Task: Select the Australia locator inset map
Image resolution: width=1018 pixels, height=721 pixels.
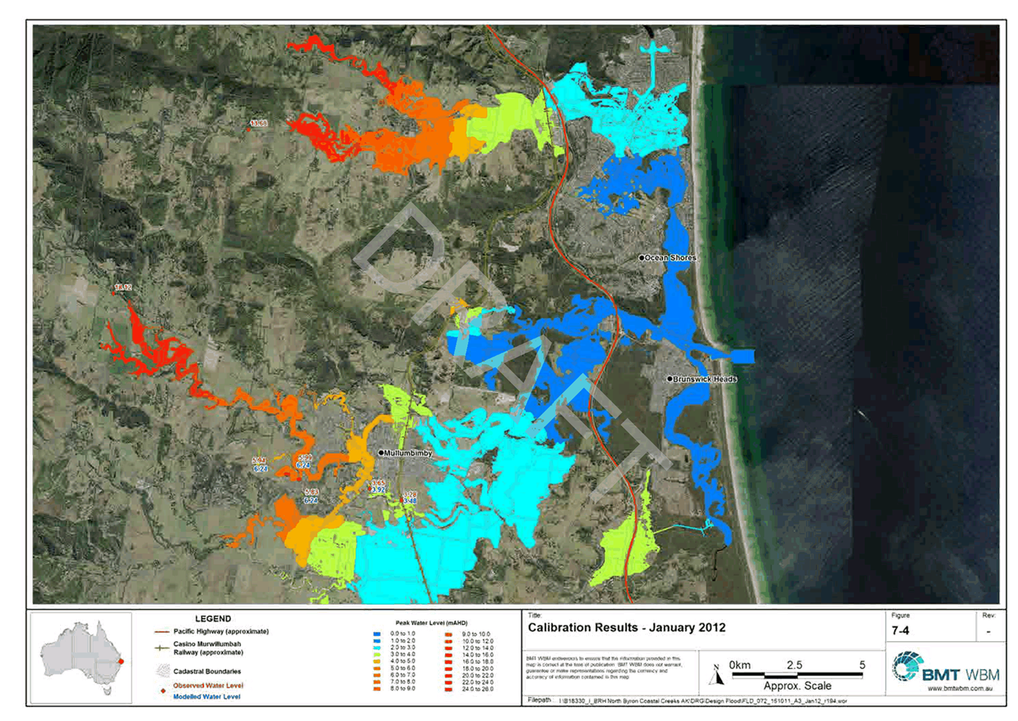Action: pos(81,659)
